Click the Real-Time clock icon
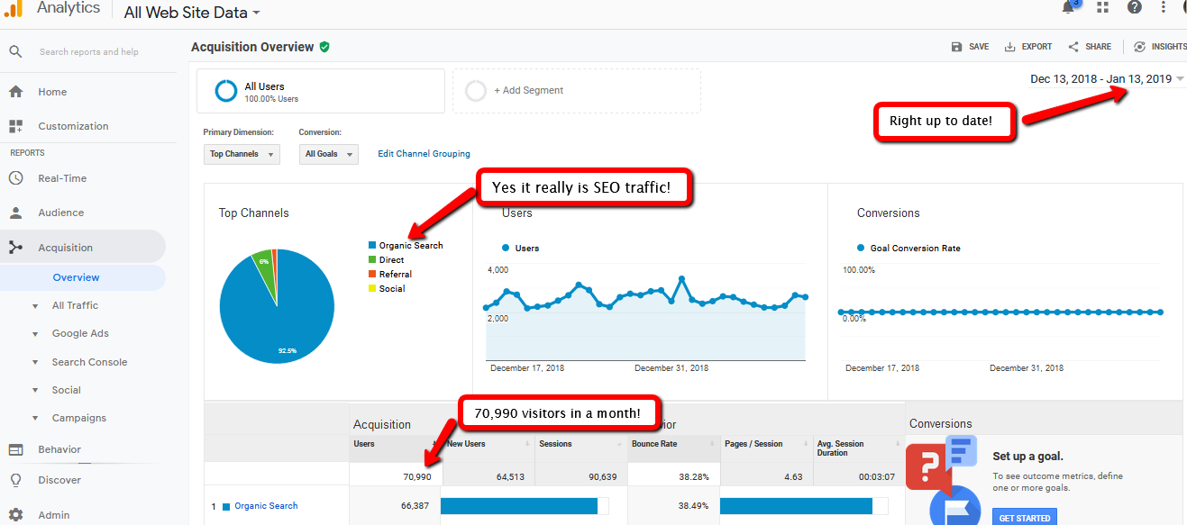Screen dimensions: 1187x525 tap(15, 178)
